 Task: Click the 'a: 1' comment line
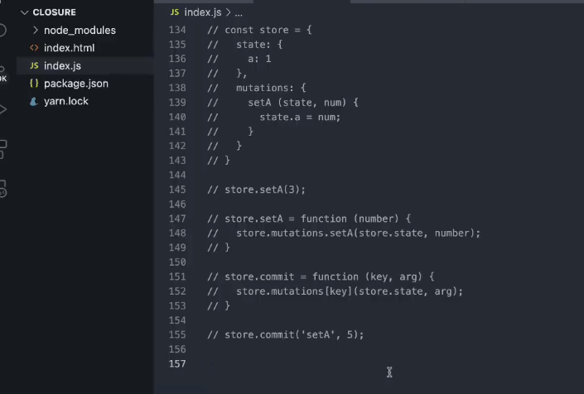[x=239, y=59]
